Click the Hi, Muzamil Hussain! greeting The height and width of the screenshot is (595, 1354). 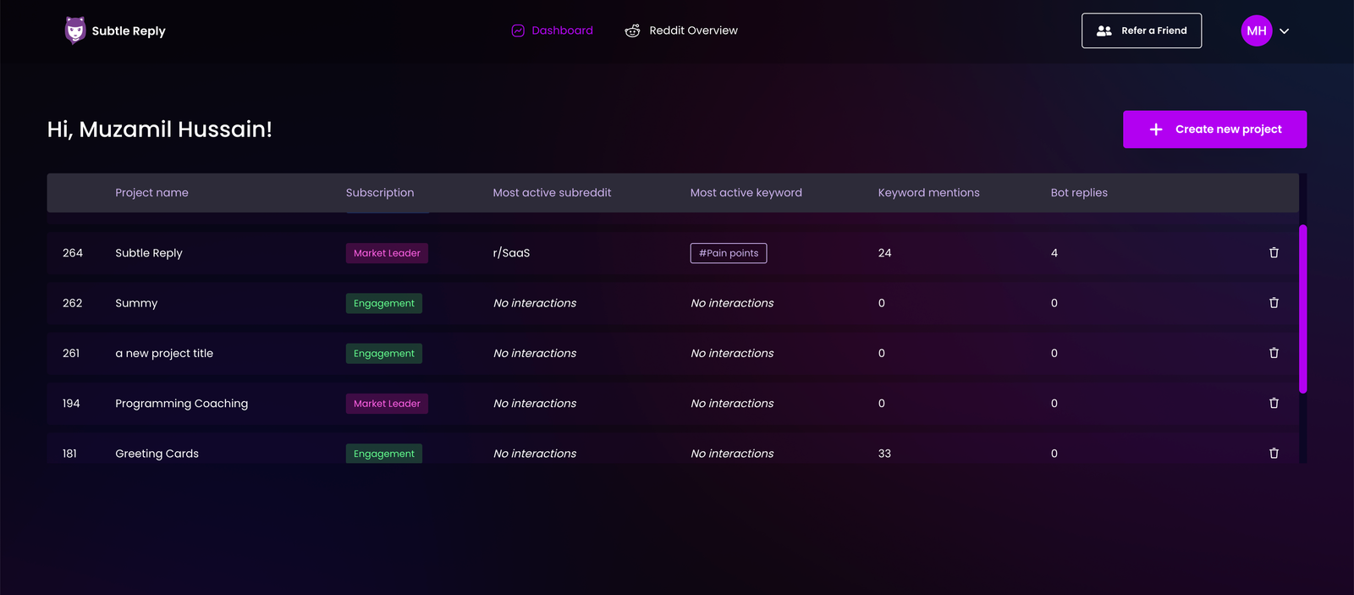coord(160,129)
